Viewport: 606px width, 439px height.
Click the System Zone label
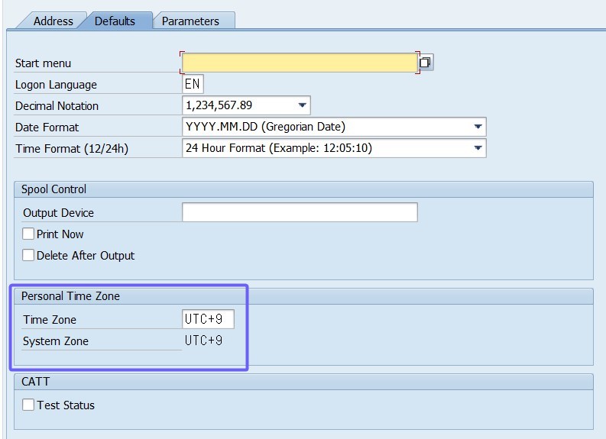56,341
